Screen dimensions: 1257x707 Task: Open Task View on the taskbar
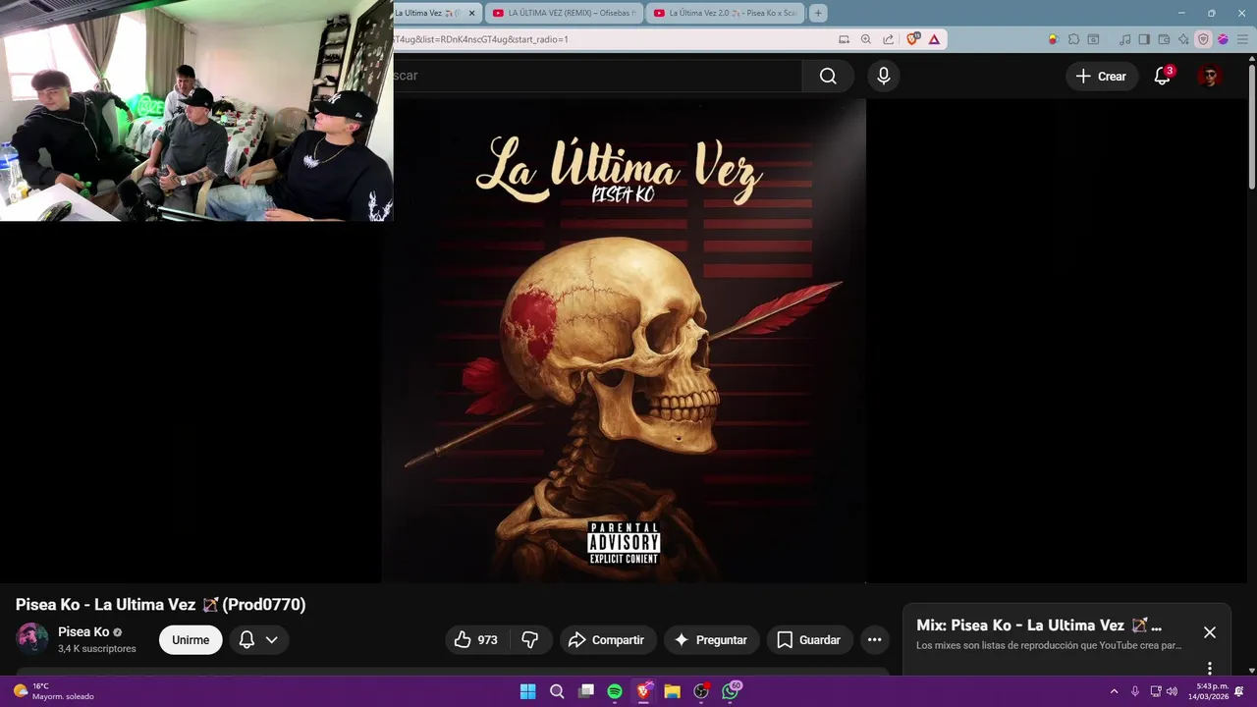coord(586,691)
